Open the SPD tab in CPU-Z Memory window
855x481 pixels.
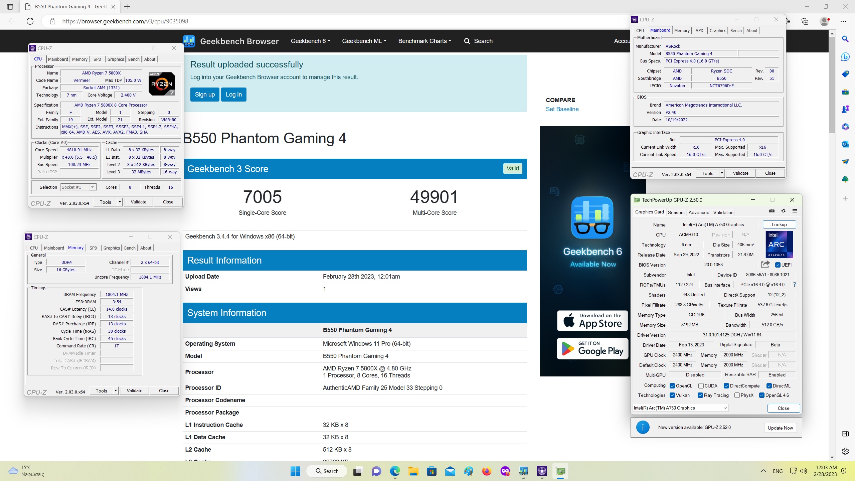point(94,248)
